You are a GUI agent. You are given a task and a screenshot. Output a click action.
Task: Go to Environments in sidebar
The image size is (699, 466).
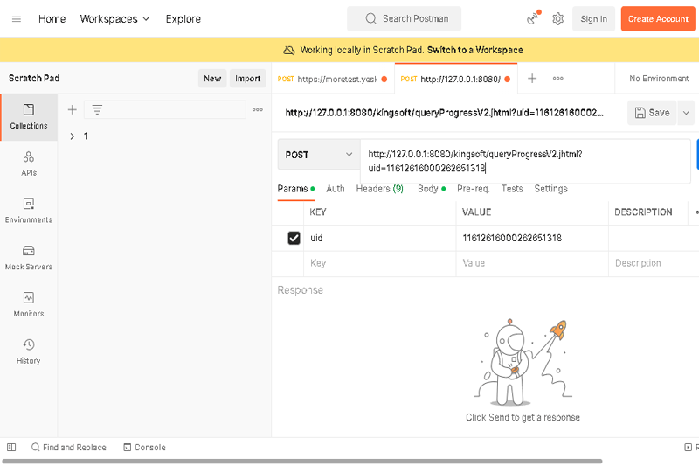pyautogui.click(x=29, y=211)
